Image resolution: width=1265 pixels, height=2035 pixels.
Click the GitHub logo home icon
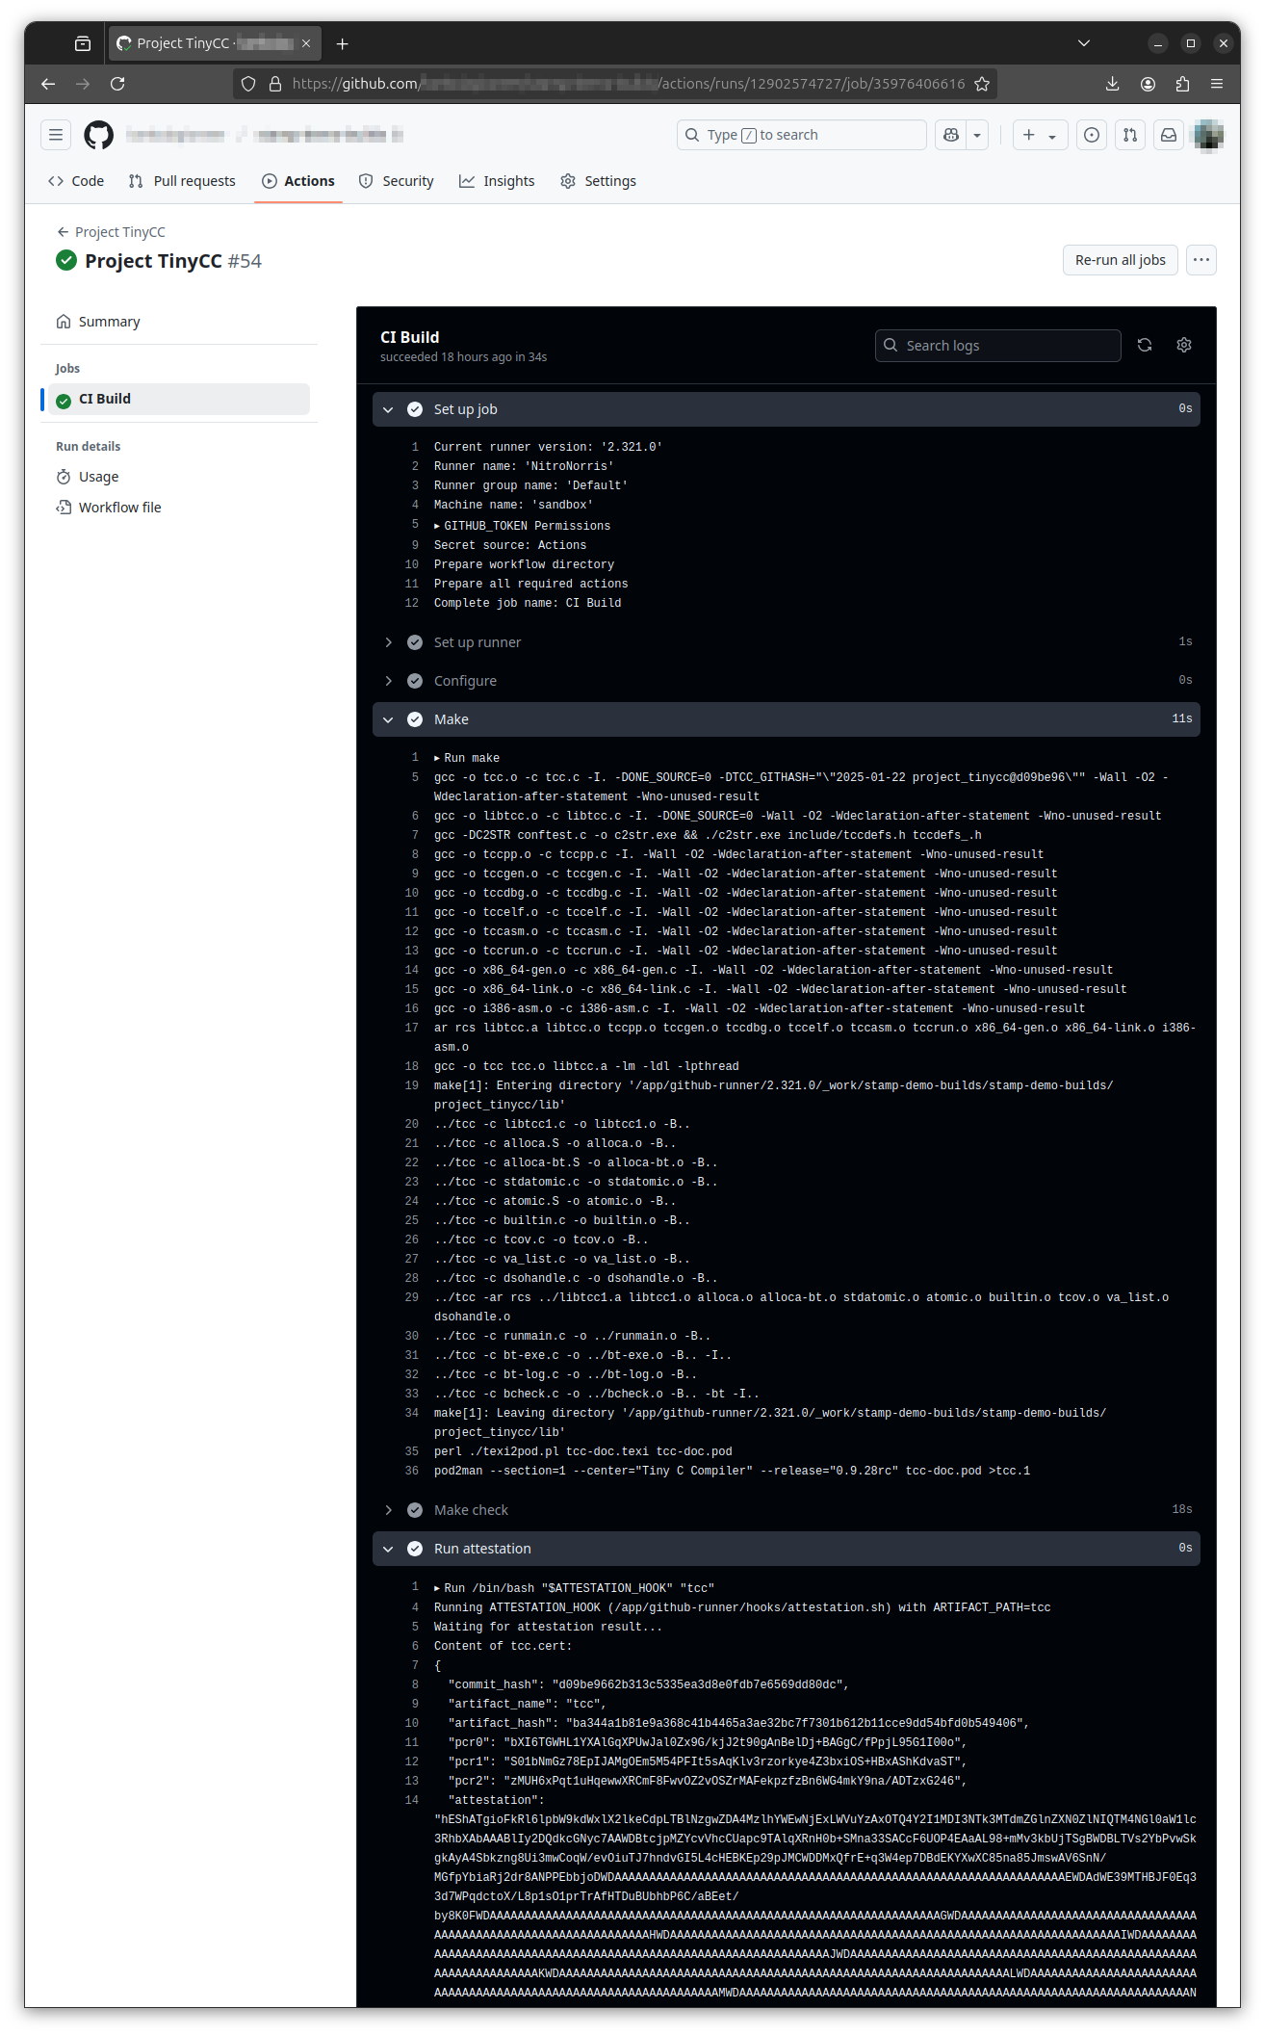[x=98, y=135]
